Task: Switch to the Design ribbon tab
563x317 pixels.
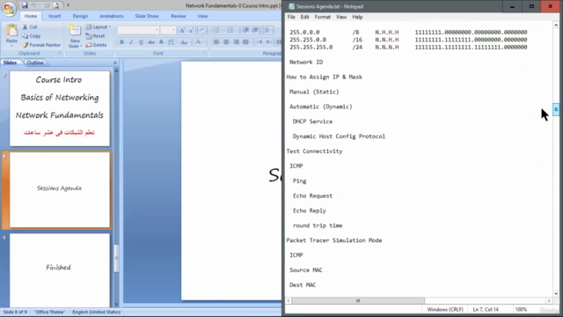Action: tap(80, 16)
